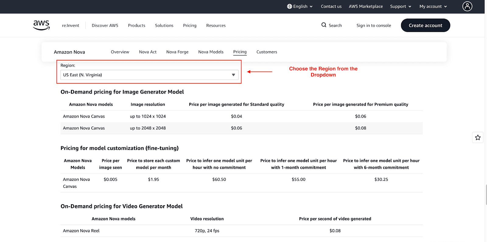Switch to the Overview tab
The height and width of the screenshot is (242, 487).
(x=120, y=52)
